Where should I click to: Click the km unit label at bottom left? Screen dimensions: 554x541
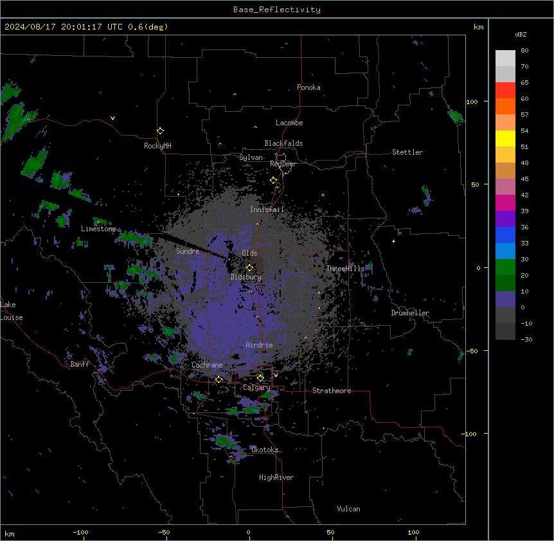tap(10, 533)
